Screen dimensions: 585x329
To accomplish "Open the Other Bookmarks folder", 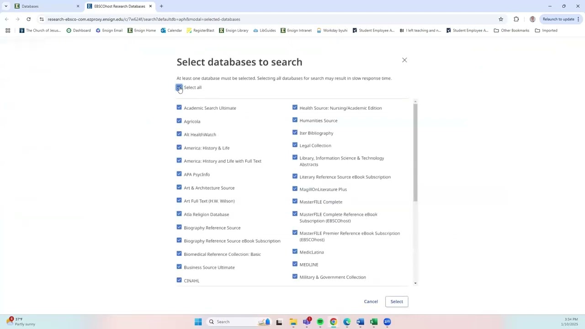I will [511, 31].
